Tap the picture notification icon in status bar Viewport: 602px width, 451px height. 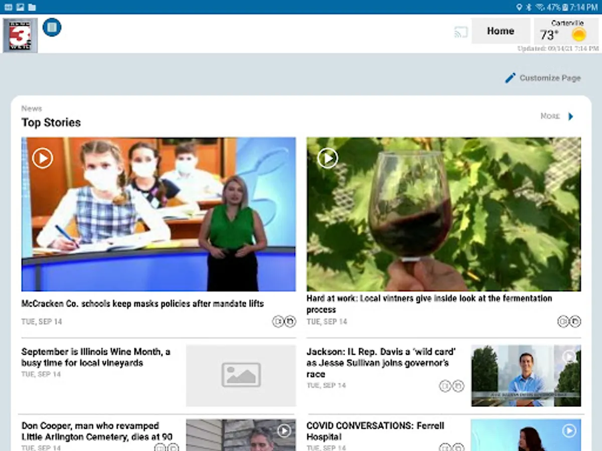[20, 7]
